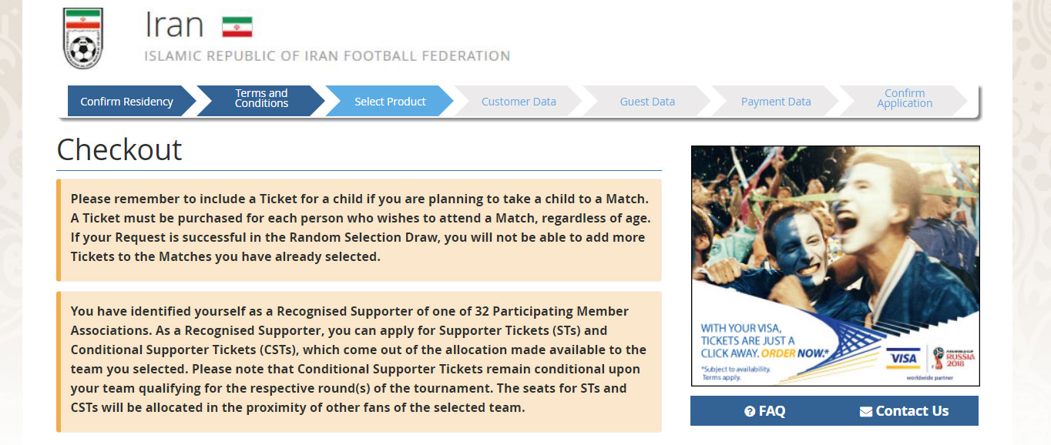The width and height of the screenshot is (1051, 445).
Task: Select the highlighted Select Product step
Action: coord(390,102)
